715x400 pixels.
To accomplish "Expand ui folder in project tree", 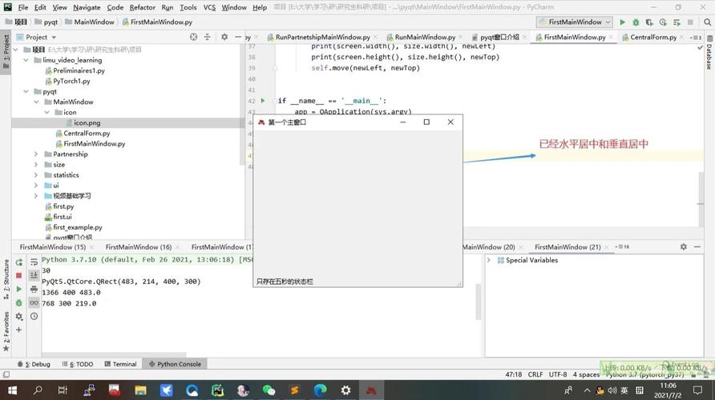I will (x=37, y=186).
